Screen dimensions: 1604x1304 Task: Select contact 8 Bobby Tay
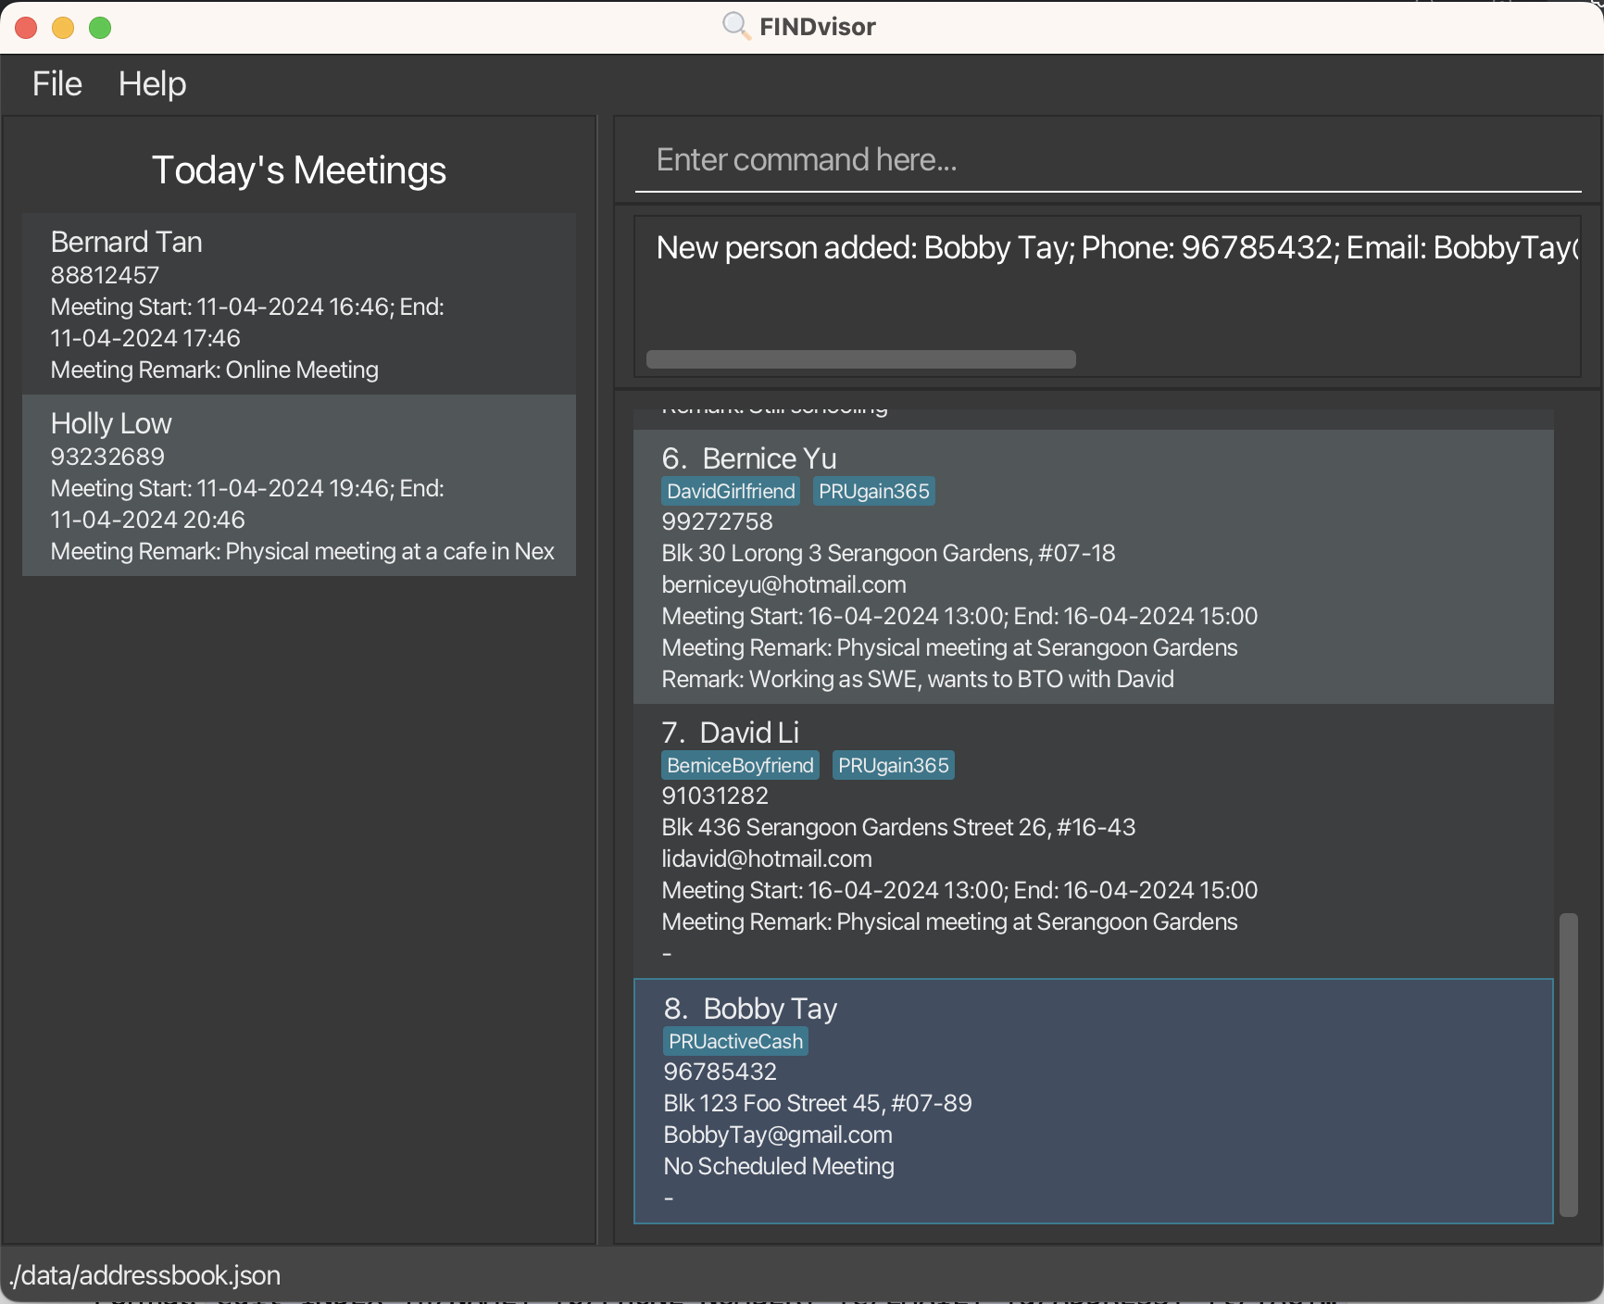[1093, 1101]
